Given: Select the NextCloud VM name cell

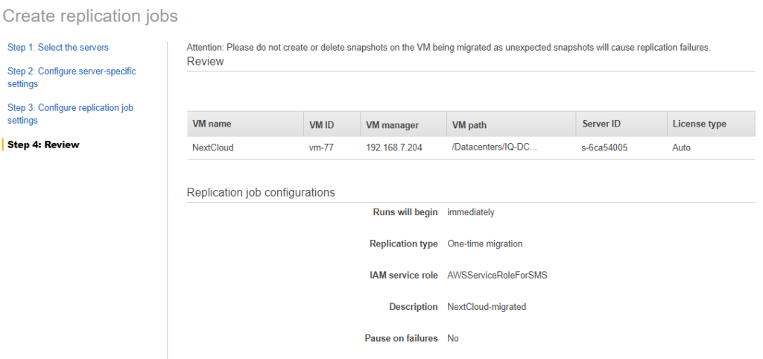Looking at the screenshot, I should pos(213,147).
